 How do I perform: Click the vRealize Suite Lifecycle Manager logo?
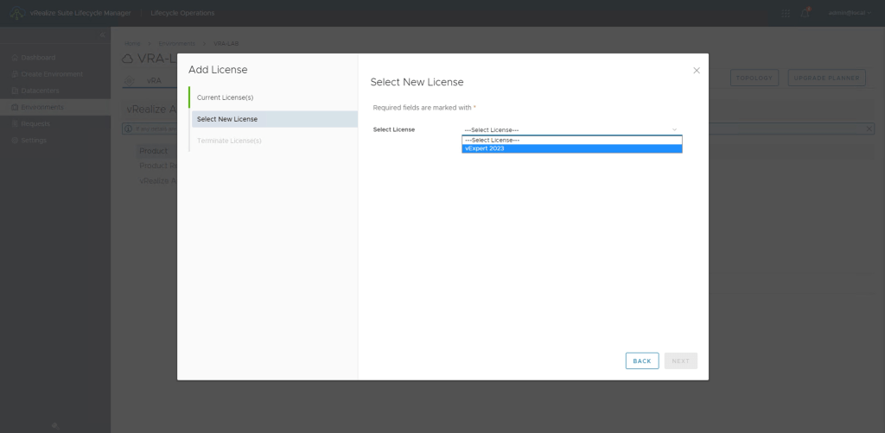[18, 13]
